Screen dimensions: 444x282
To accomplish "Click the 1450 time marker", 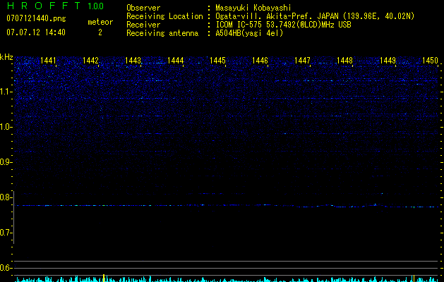I will pos(430,60).
